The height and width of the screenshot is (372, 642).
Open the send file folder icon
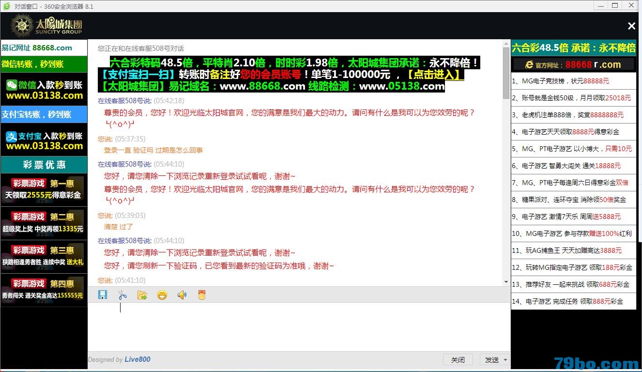pos(142,294)
